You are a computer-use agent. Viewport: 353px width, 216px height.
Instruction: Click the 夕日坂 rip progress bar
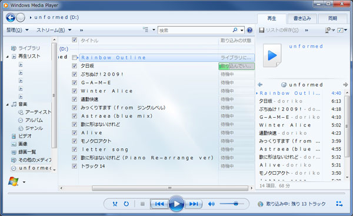coord(237,66)
